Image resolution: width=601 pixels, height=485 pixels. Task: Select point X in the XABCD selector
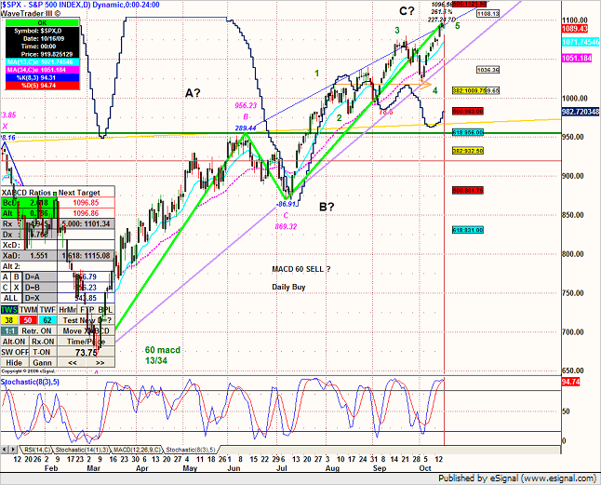click(x=17, y=288)
